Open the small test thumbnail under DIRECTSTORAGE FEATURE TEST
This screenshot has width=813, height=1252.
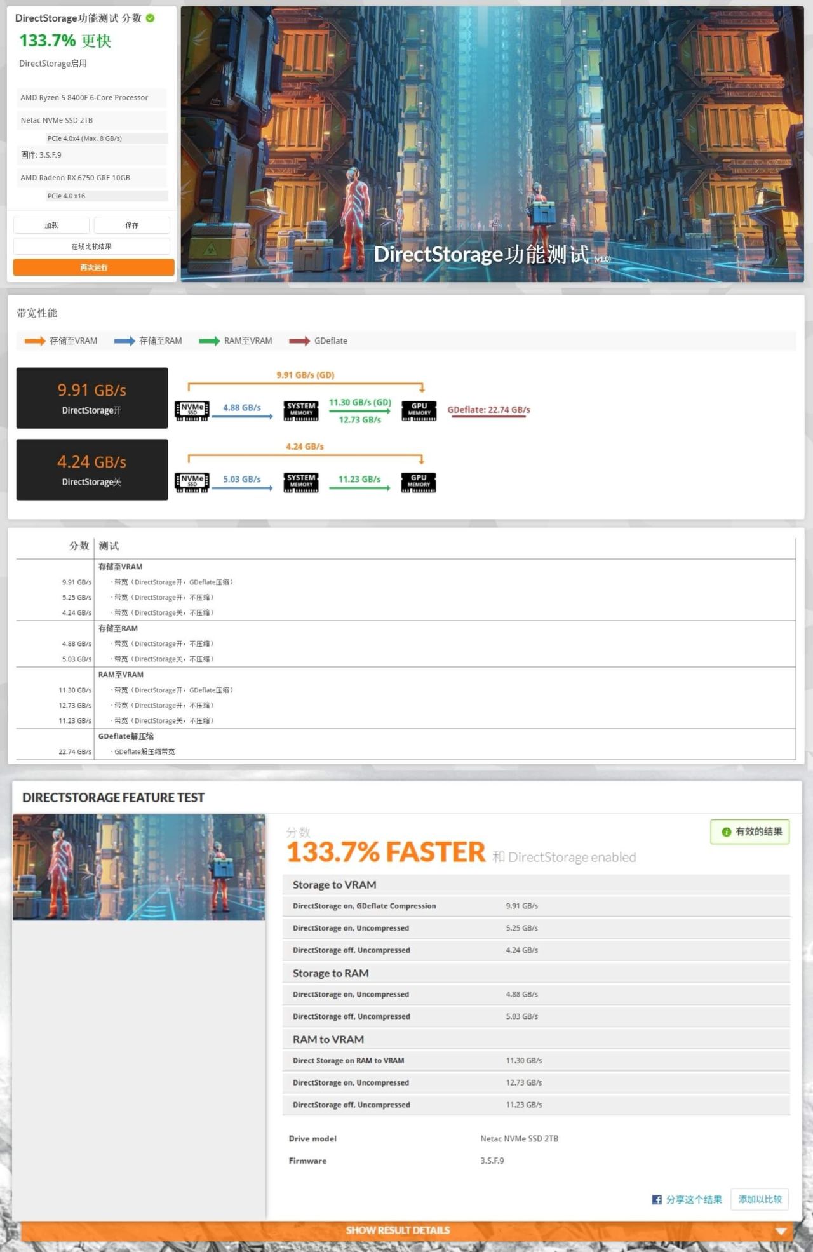[138, 867]
